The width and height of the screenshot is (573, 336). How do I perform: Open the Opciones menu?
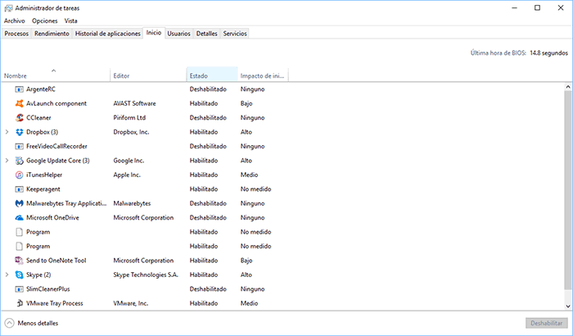point(44,20)
